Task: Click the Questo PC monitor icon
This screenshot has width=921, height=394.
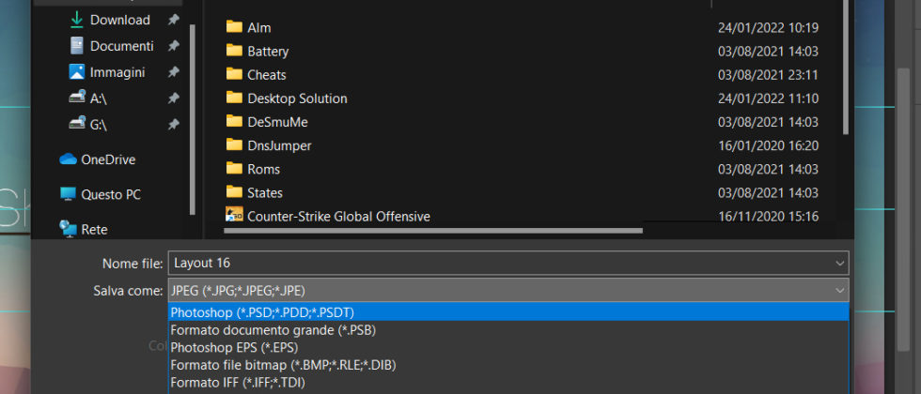Action: click(x=68, y=194)
